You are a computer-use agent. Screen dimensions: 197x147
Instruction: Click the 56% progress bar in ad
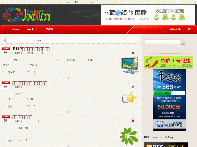pyautogui.click(x=169, y=93)
